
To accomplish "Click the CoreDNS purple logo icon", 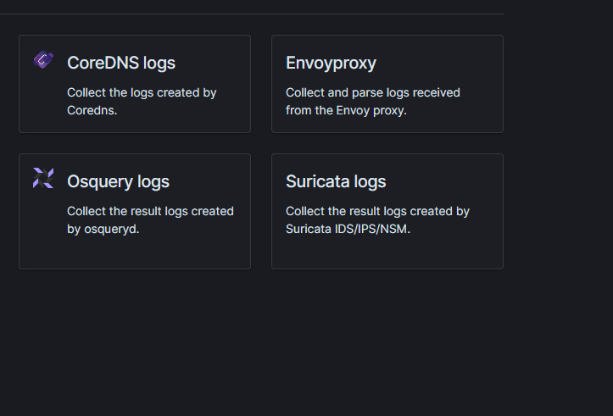I will (43, 60).
